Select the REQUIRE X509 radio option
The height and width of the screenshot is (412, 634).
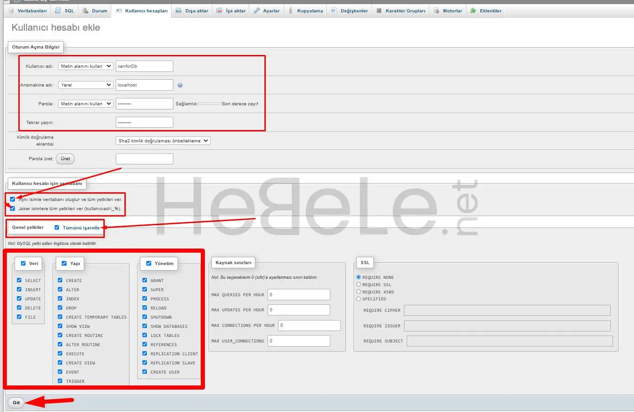coord(359,292)
